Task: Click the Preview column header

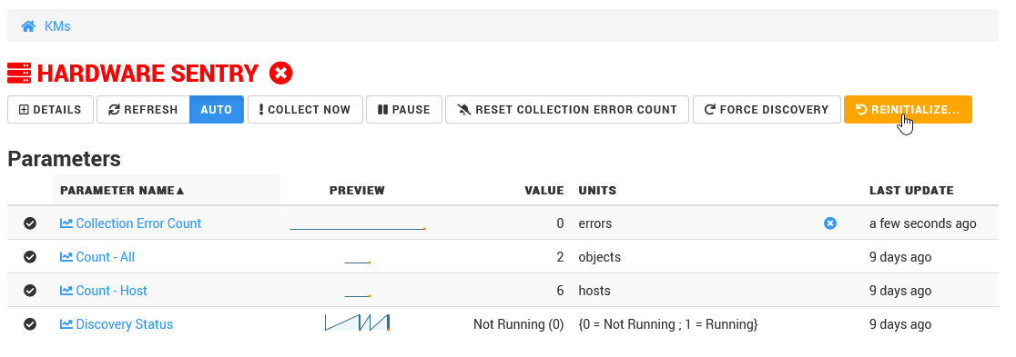Action: click(357, 190)
